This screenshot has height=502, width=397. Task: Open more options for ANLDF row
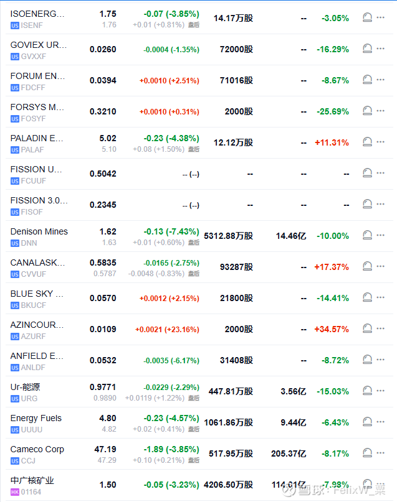381,359
